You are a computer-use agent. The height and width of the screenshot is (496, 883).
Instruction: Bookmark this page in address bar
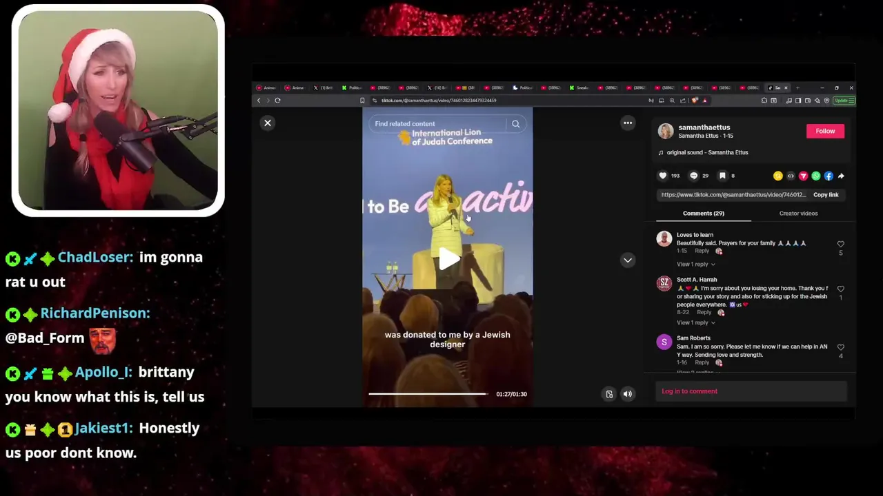[362, 101]
